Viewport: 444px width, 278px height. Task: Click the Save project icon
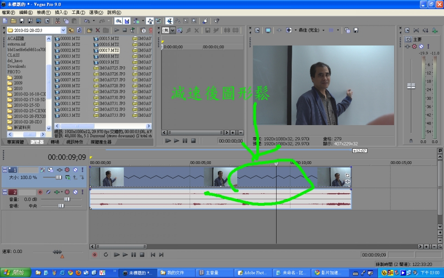[x=22, y=21]
